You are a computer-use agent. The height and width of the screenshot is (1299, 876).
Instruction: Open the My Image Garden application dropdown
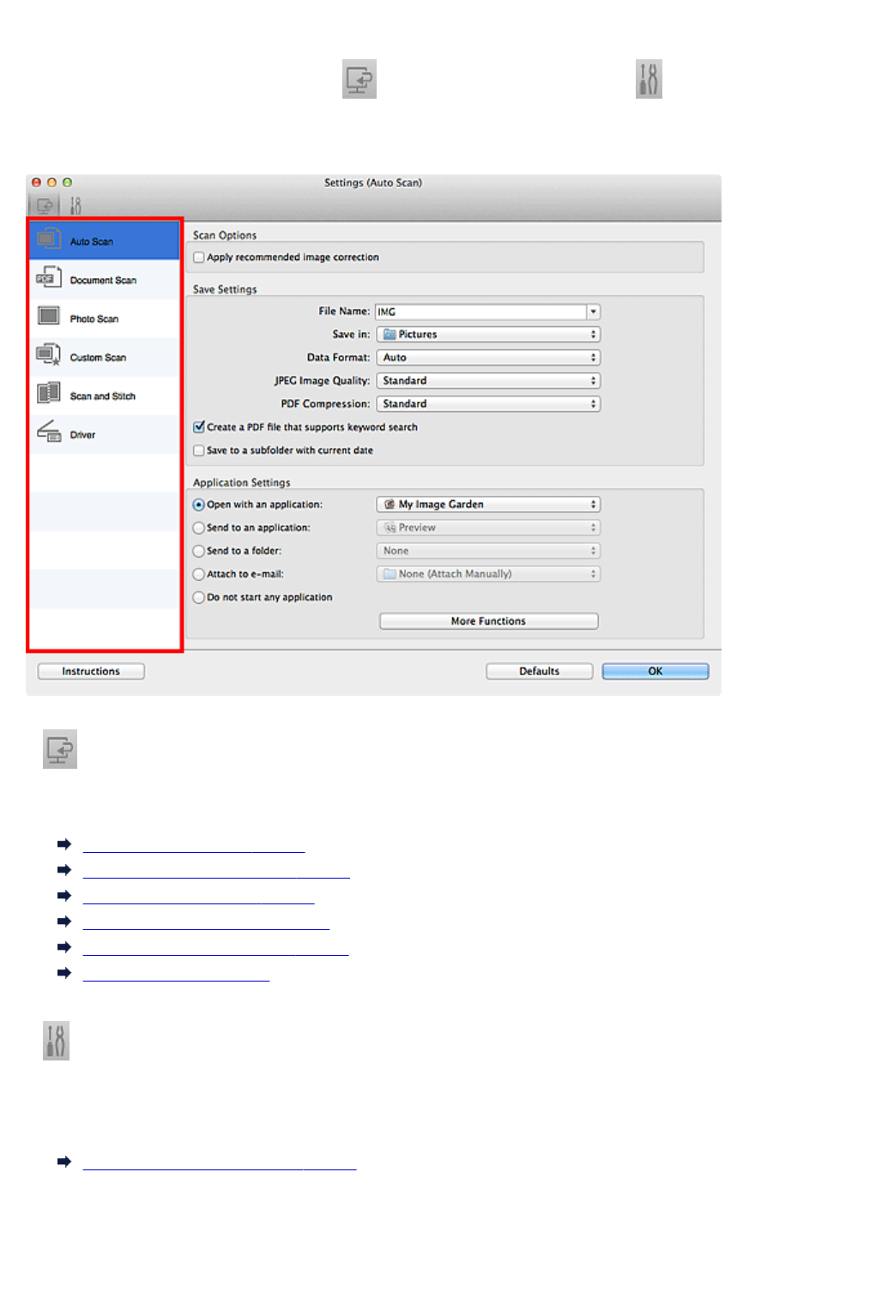tap(488, 504)
